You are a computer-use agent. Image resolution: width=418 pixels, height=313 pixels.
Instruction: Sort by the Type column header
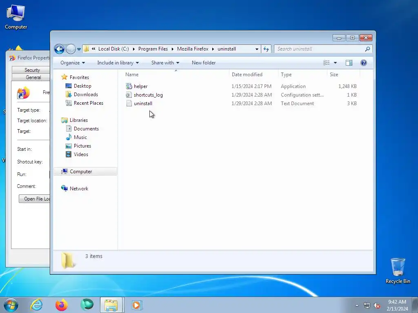302,75
